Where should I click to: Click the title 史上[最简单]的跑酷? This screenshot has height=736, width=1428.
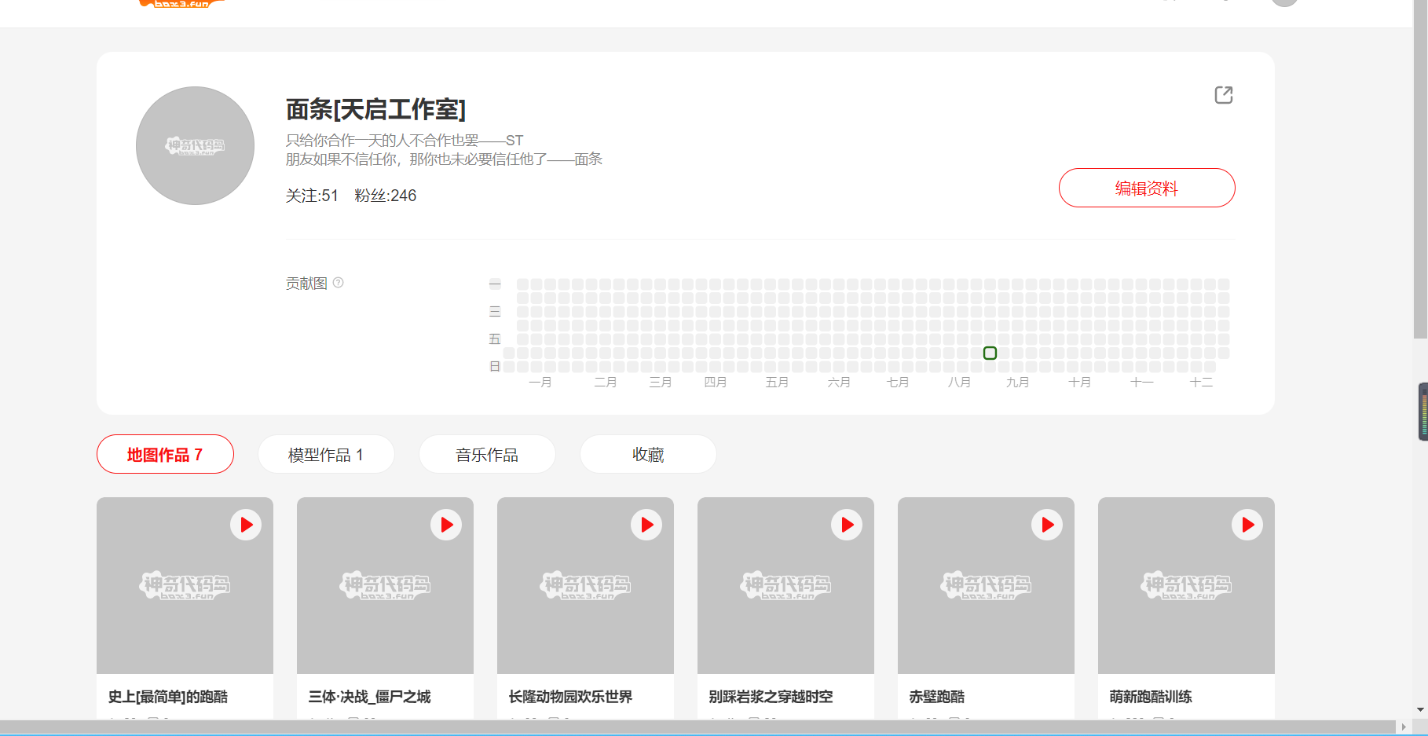tap(168, 697)
